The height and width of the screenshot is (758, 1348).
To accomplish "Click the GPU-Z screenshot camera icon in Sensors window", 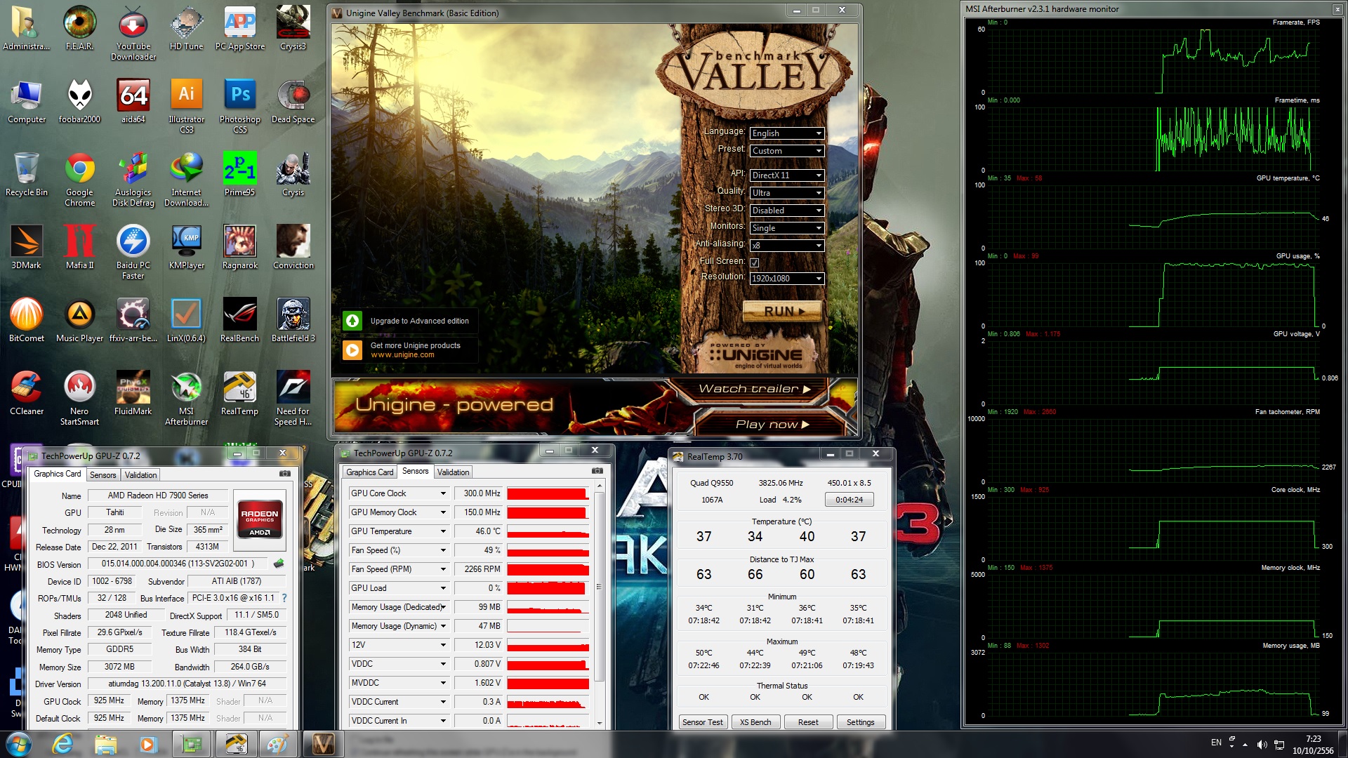I will point(597,471).
